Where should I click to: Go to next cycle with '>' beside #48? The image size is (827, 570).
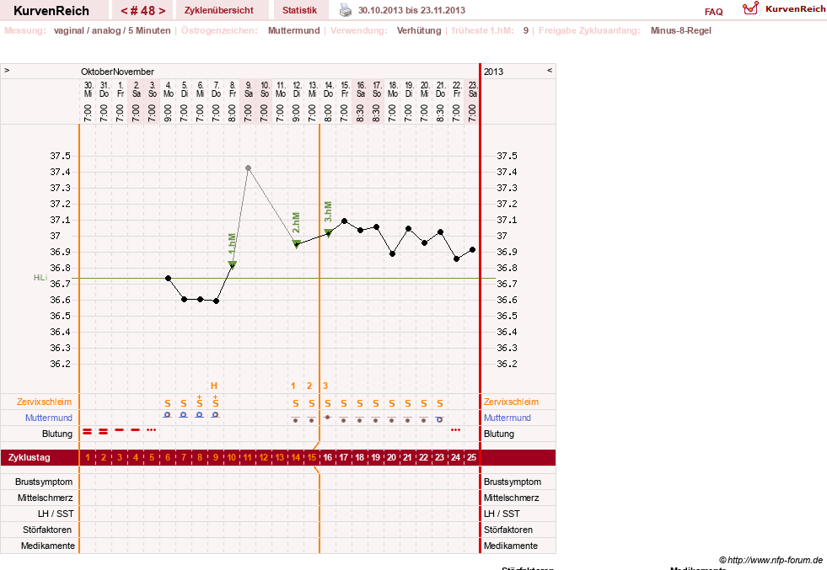click(162, 11)
